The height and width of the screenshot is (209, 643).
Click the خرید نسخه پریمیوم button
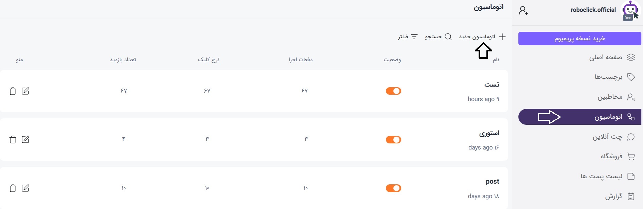click(579, 39)
